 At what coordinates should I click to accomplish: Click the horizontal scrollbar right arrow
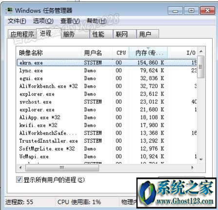pyautogui.click(x=193, y=168)
